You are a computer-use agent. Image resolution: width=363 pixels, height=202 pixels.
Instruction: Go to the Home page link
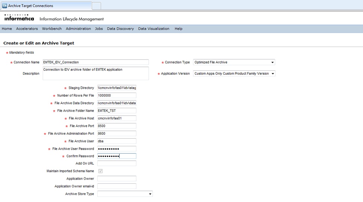[x=7, y=29]
